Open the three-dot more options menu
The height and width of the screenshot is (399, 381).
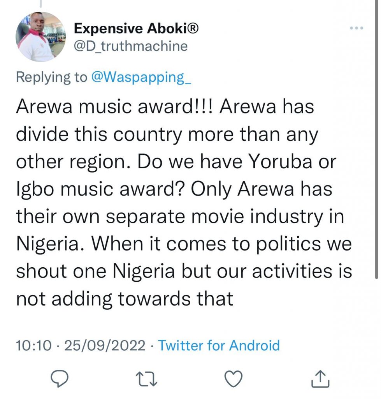point(356,28)
